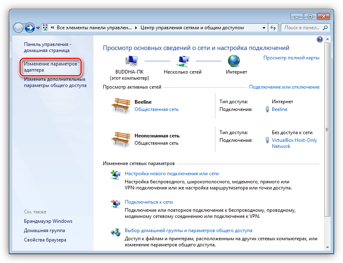Open 'Свойства браузера' link

point(45,240)
